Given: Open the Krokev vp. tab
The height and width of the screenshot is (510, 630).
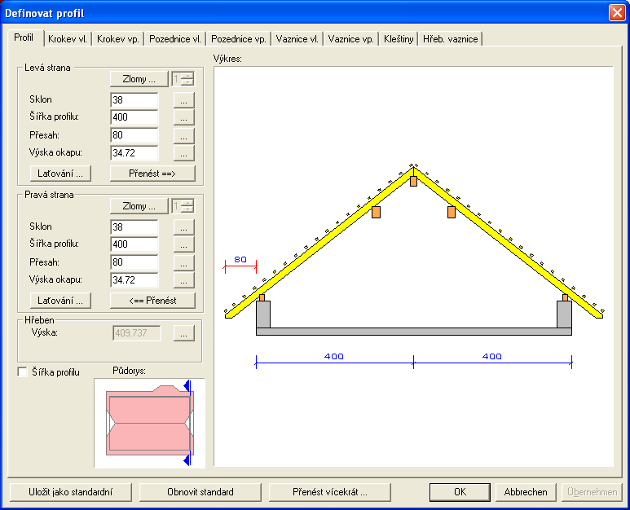Looking at the screenshot, I should [x=118, y=39].
